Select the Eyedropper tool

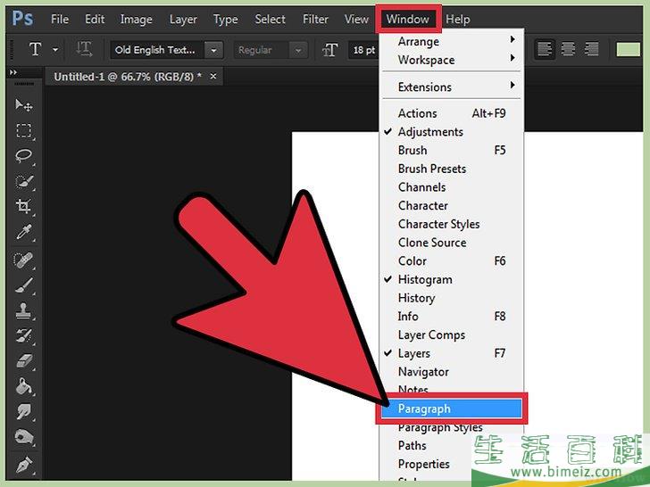(x=23, y=232)
